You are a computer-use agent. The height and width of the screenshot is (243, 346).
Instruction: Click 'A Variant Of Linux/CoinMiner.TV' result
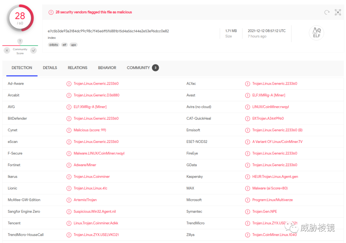tap(277, 142)
